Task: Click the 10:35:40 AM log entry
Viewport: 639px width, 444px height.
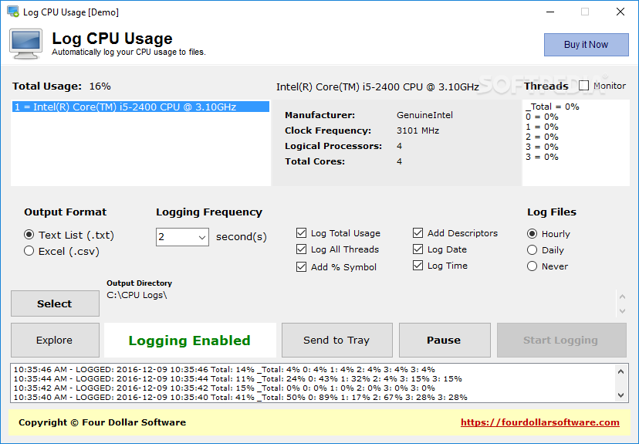Action: click(x=241, y=397)
